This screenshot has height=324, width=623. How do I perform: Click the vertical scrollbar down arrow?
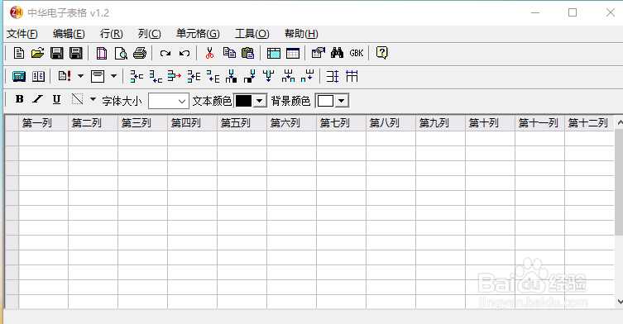point(619,302)
